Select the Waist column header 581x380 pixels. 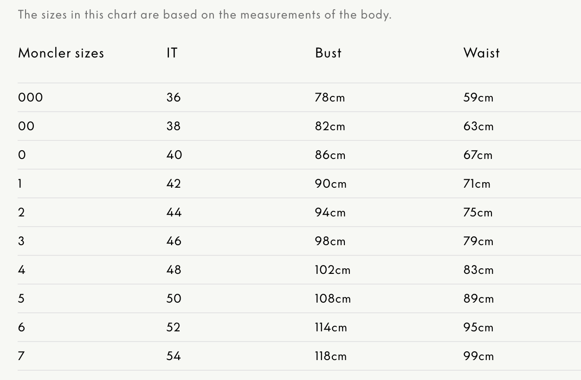click(481, 53)
